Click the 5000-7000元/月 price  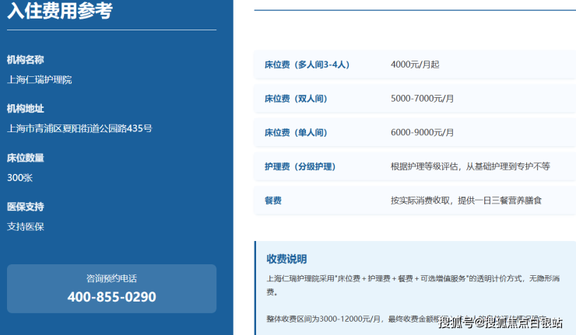(x=422, y=99)
